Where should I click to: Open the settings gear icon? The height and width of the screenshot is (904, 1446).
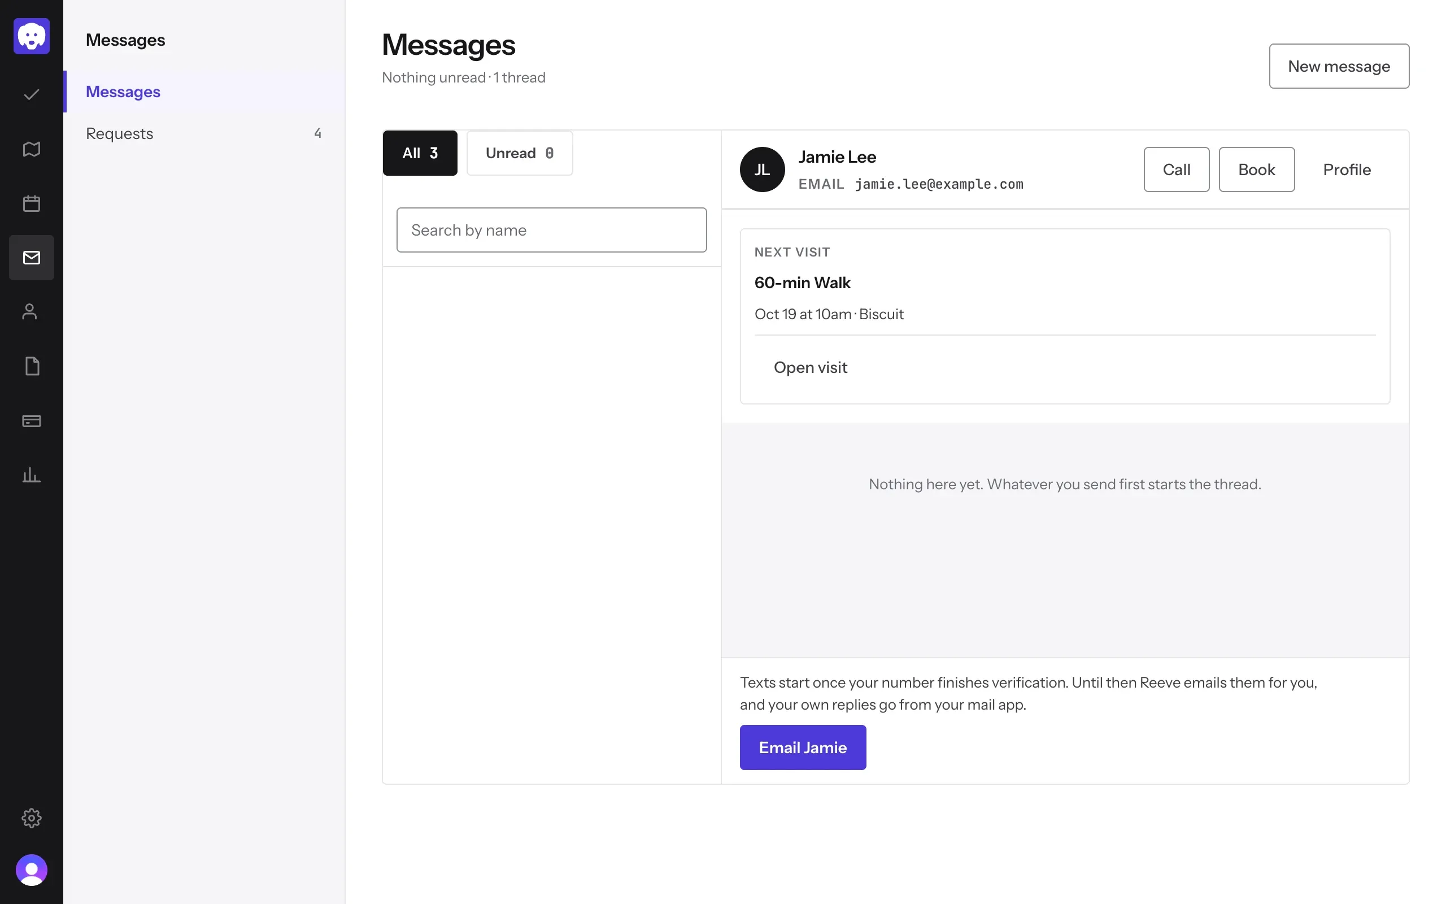coord(32,818)
